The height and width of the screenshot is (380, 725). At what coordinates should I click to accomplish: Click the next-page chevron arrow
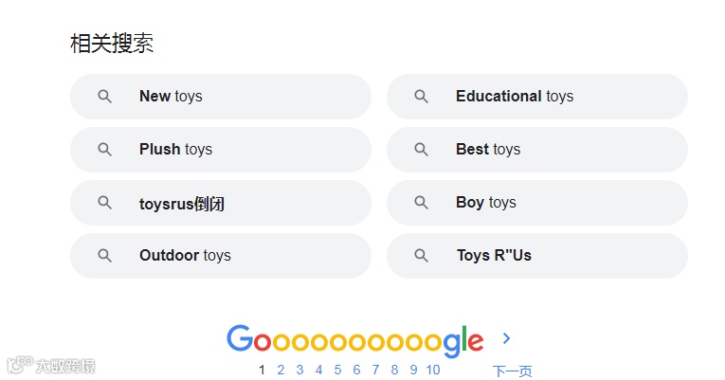[x=506, y=338]
